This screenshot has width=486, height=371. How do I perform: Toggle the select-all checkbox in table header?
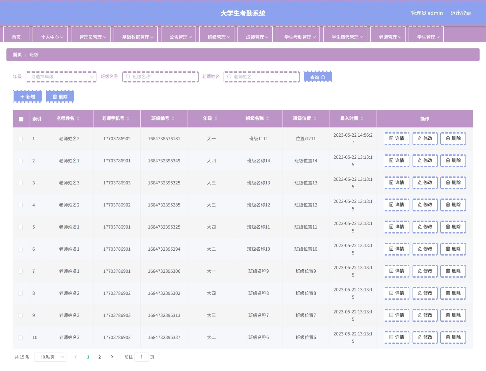pos(21,119)
